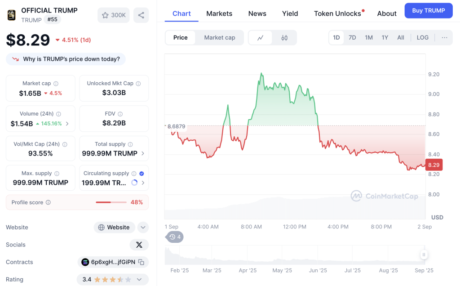This screenshot has height=286, width=460.
Task: Toggle LOG scale on chart
Action: (x=422, y=38)
